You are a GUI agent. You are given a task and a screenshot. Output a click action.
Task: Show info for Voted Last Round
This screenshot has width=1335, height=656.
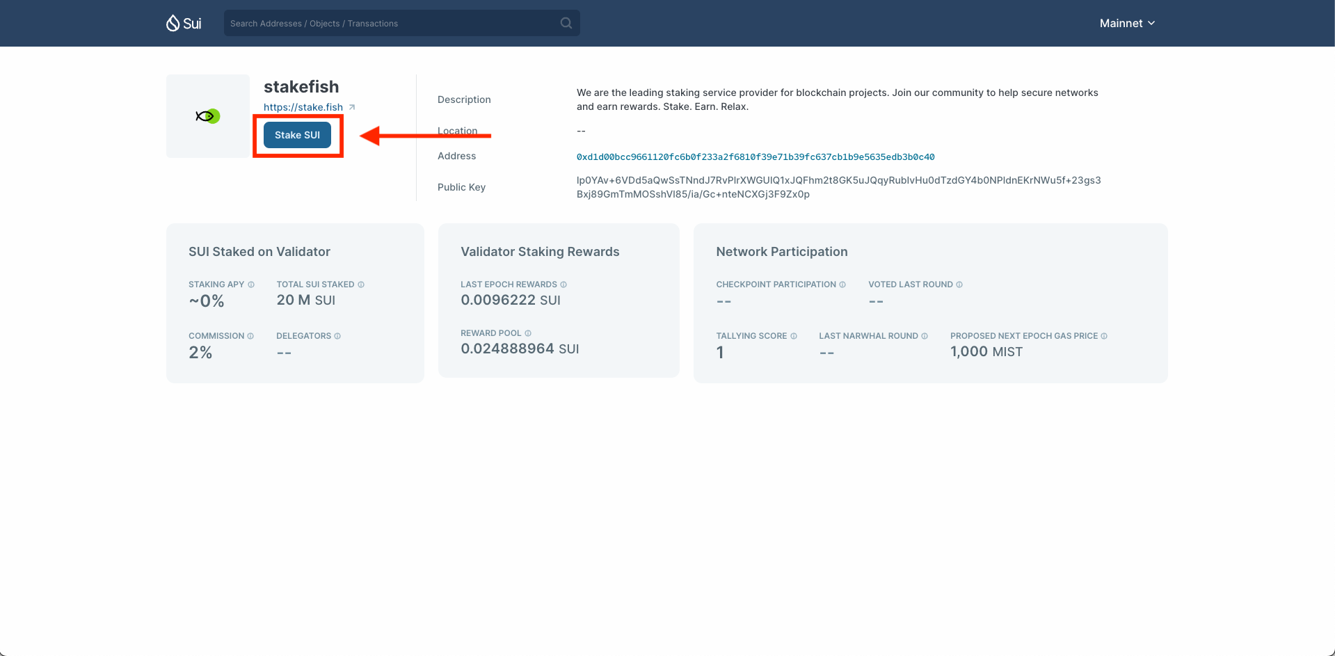tap(959, 285)
